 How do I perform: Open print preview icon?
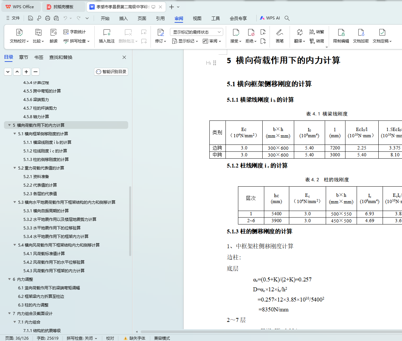coord(56,18)
